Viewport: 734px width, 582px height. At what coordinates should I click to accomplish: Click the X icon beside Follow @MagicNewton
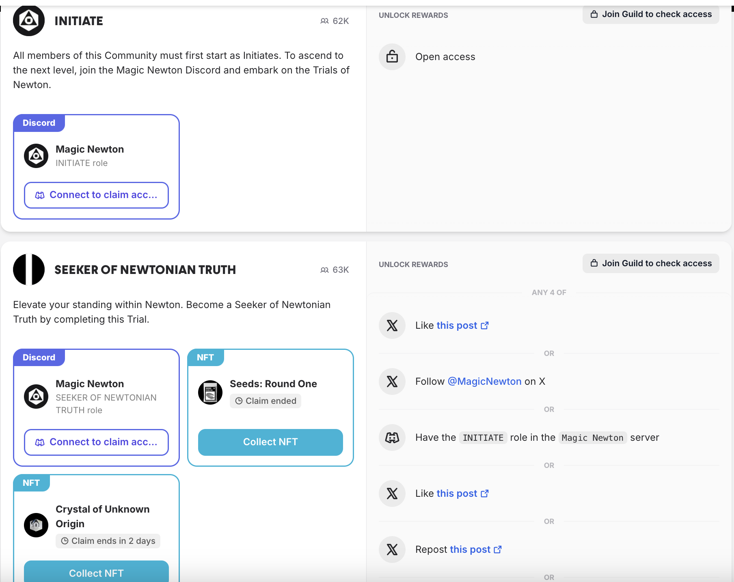click(x=392, y=382)
